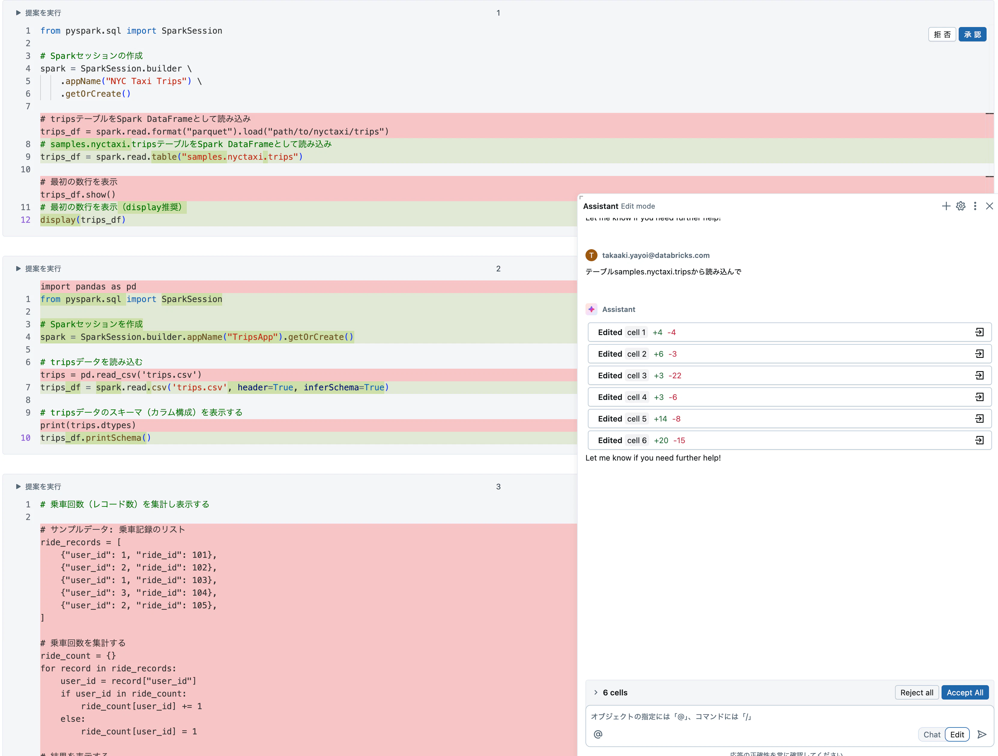This screenshot has height=756, width=998.
Task: Jump to the edited cell 6 diff
Action: pos(979,441)
